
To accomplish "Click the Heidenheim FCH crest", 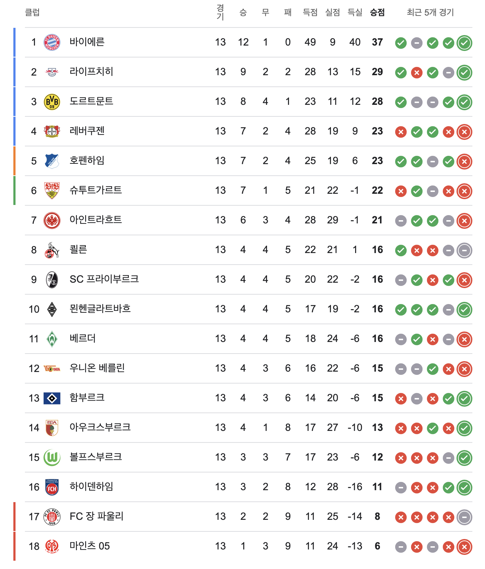I will point(52,487).
